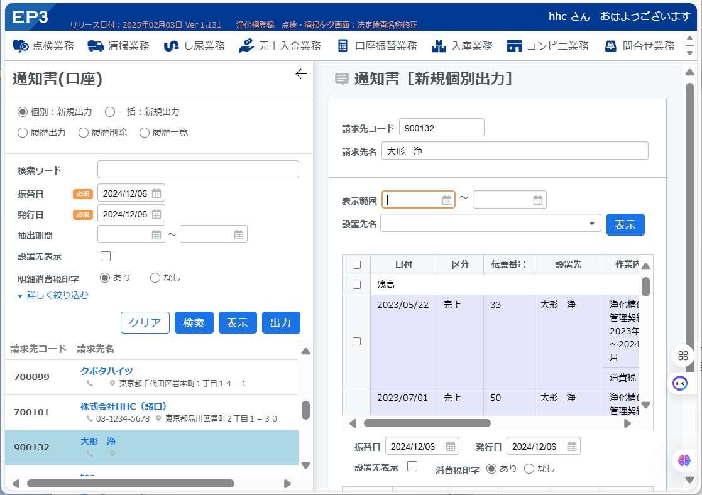Screen dimensions: 702x495
Task: Click the 検索 button
Action: tap(194, 322)
